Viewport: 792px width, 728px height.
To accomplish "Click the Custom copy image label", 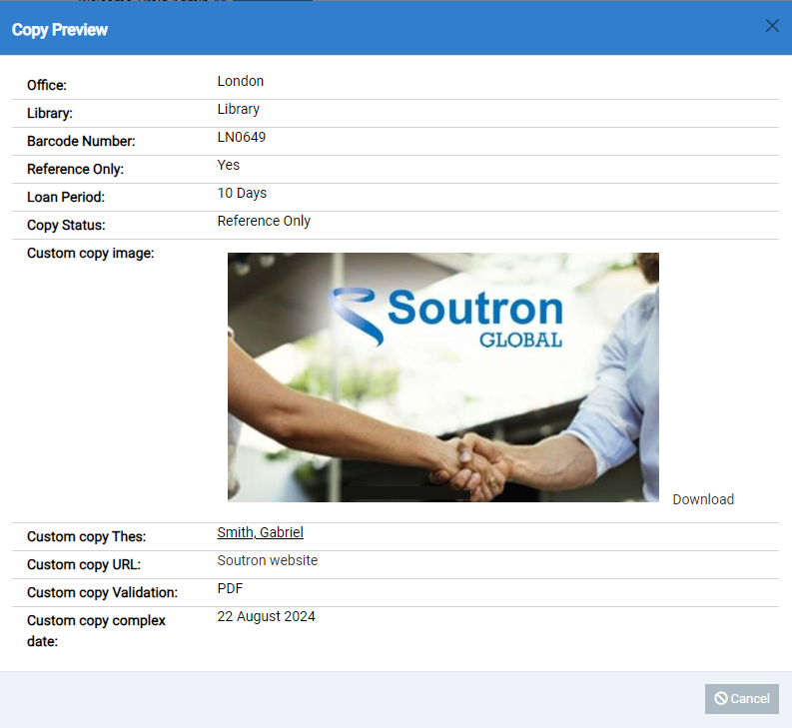I will 91,253.
